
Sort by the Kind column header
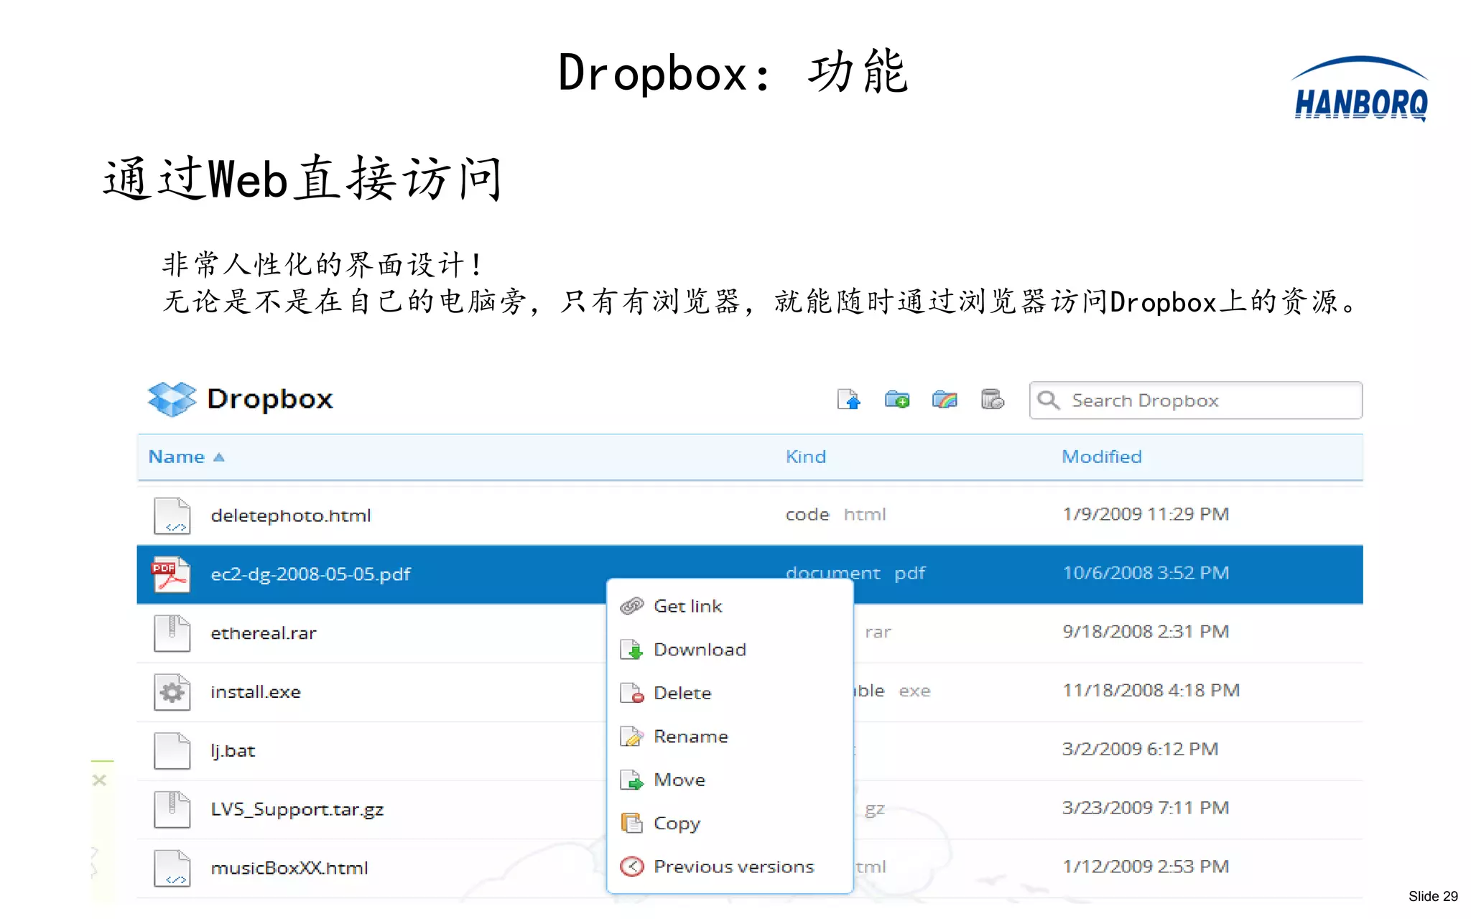806,457
